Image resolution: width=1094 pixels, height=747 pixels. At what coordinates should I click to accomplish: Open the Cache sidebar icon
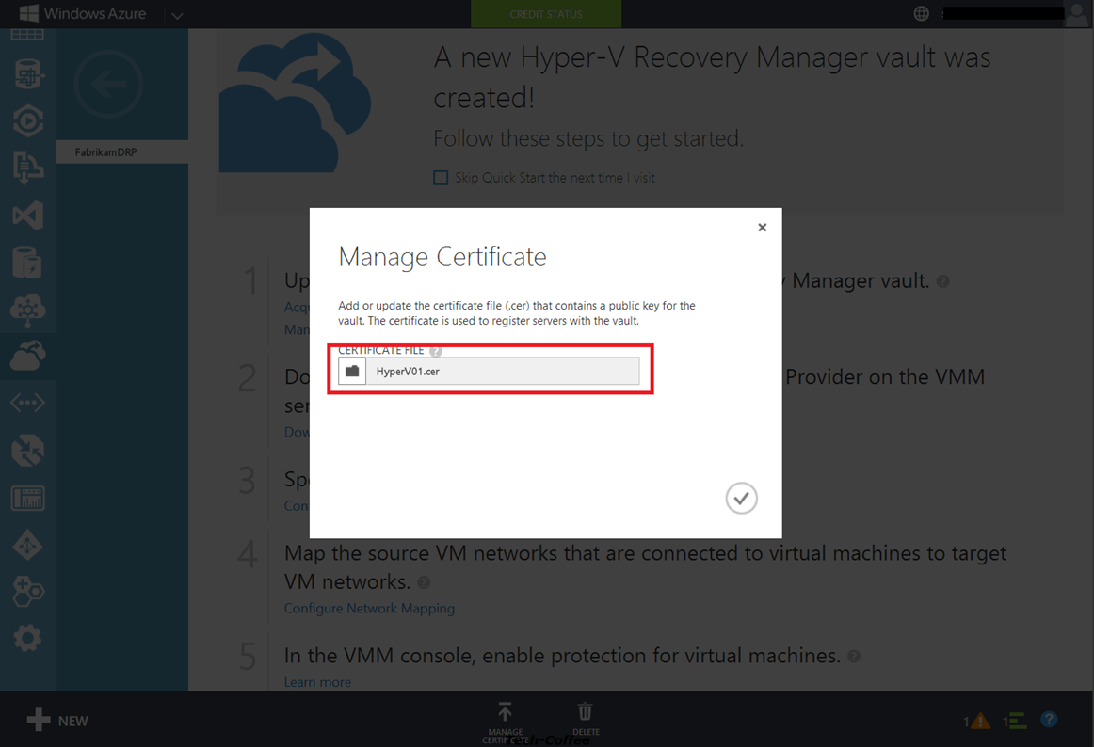(28, 262)
